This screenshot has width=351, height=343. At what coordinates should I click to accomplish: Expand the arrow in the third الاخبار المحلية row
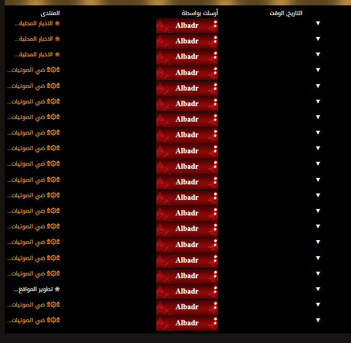318,55
